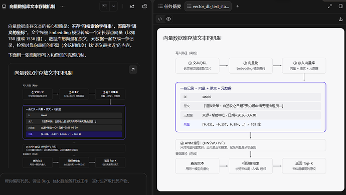Image resolution: width=346 pixels, height=195 pixels.
Task: Select the vector_db_text_sto... tab
Action: [x=208, y=7]
